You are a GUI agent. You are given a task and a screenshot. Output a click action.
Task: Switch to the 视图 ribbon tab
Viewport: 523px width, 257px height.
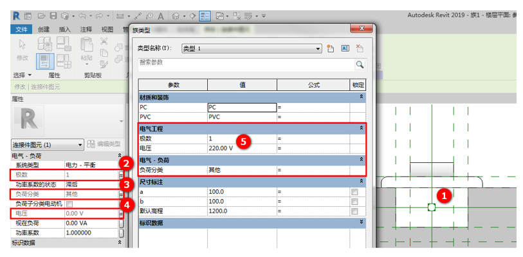[x=107, y=30]
